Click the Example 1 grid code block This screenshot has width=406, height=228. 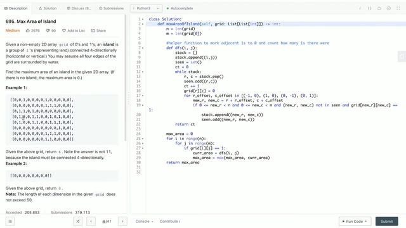[62, 120]
